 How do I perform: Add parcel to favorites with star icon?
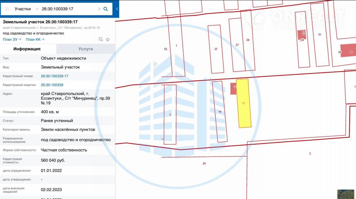coord(108,39)
